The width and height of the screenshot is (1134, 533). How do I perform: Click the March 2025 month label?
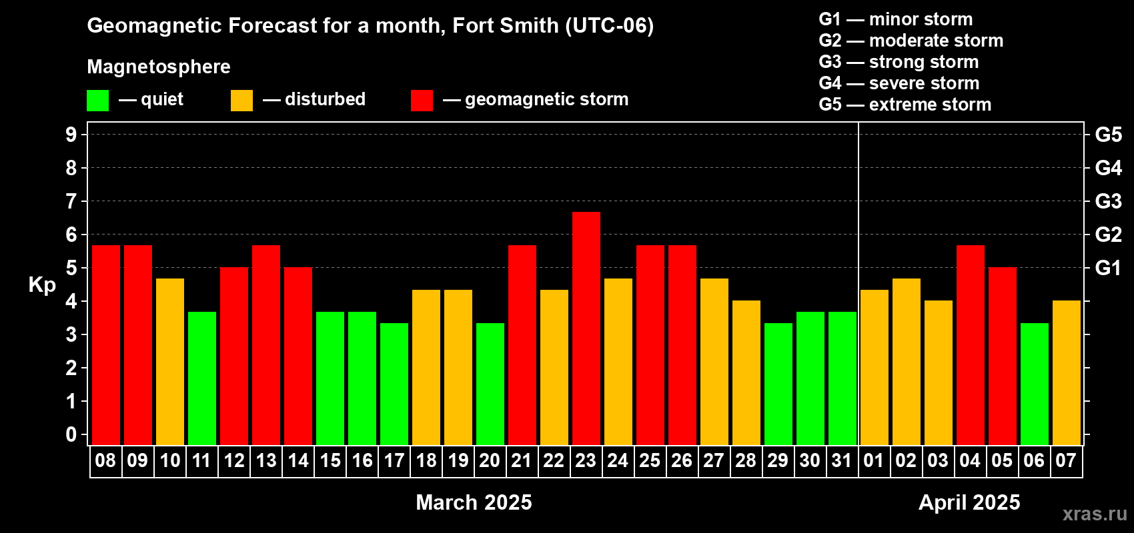(474, 502)
